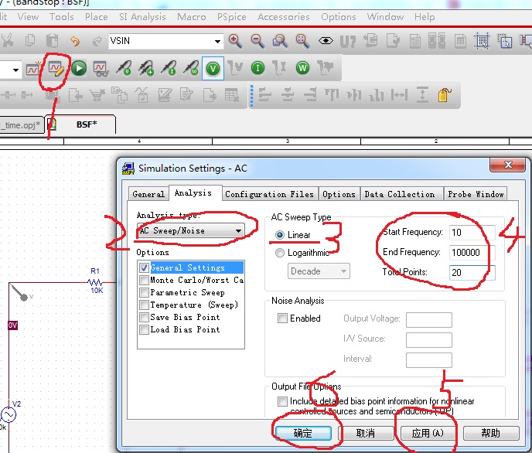Place the voltage level probe marker
The image size is (532, 453).
[123, 68]
